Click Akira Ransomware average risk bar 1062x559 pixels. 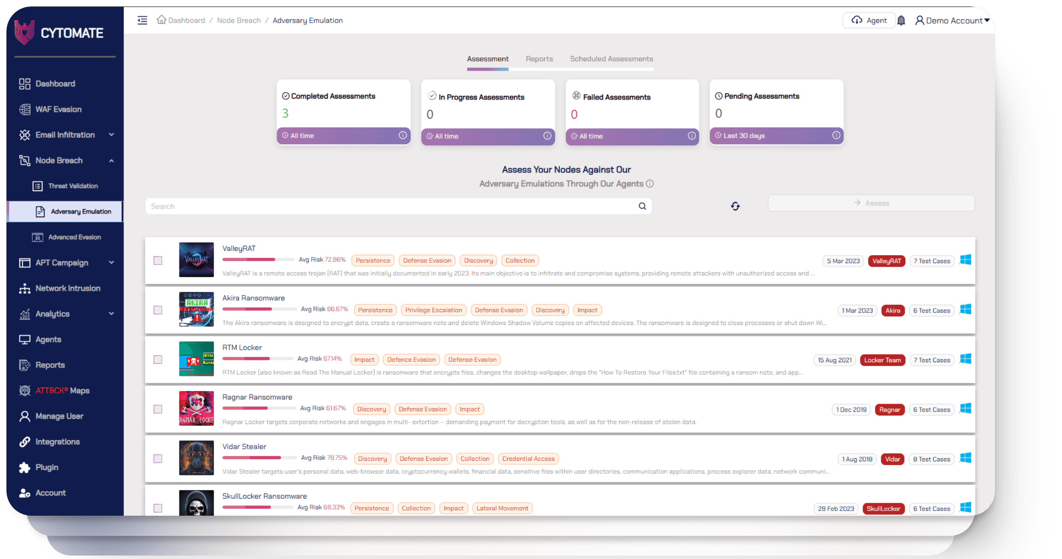[x=259, y=309]
